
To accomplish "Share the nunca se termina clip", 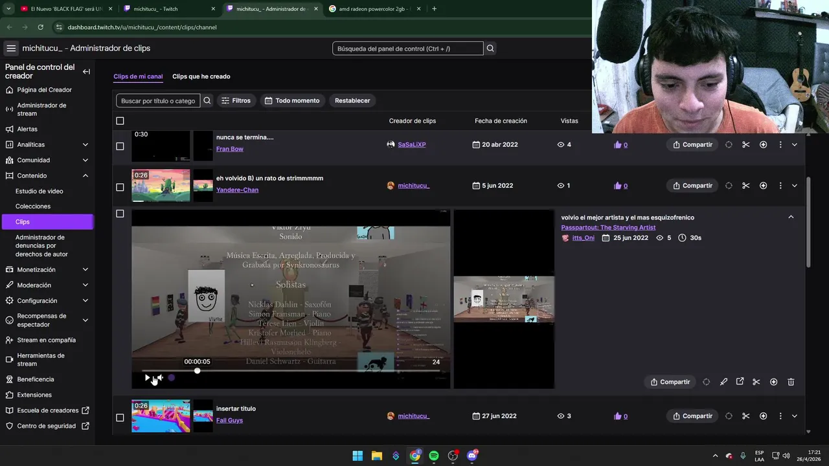I will click(692, 144).
